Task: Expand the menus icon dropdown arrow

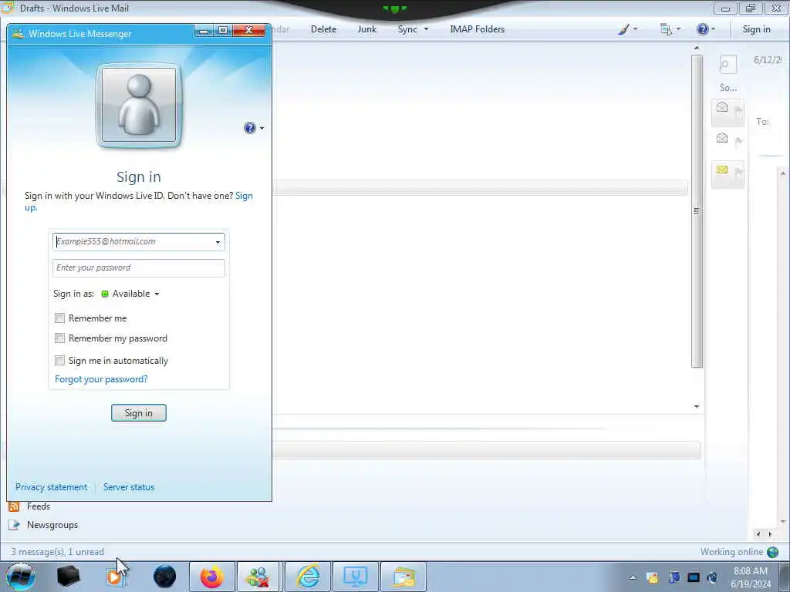Action: point(679,29)
